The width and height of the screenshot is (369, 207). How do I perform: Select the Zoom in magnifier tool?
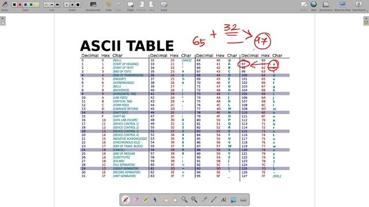[184, 200]
